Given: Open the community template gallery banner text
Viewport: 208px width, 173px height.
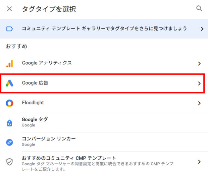Looking at the screenshot, I should click(104, 29).
